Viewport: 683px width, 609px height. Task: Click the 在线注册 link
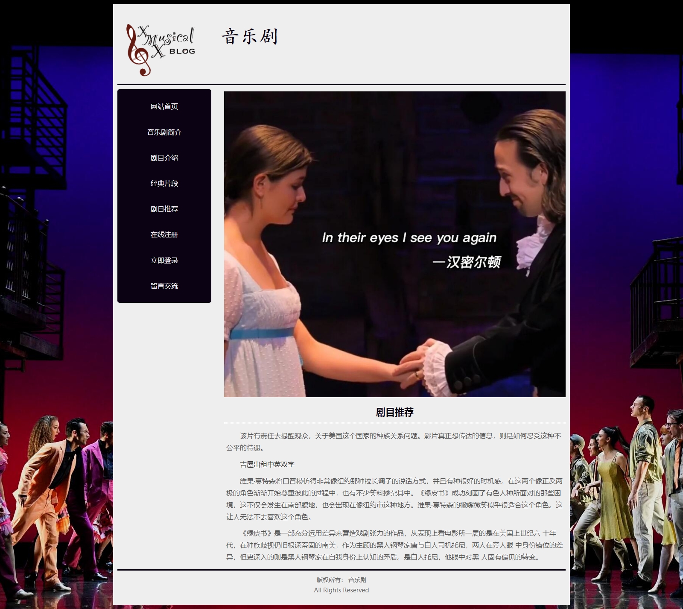[x=164, y=234]
